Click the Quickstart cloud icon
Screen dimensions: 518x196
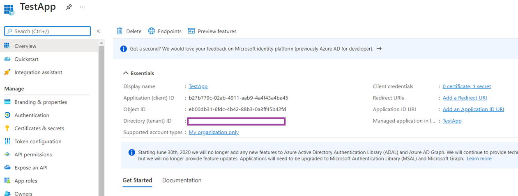coord(7,59)
